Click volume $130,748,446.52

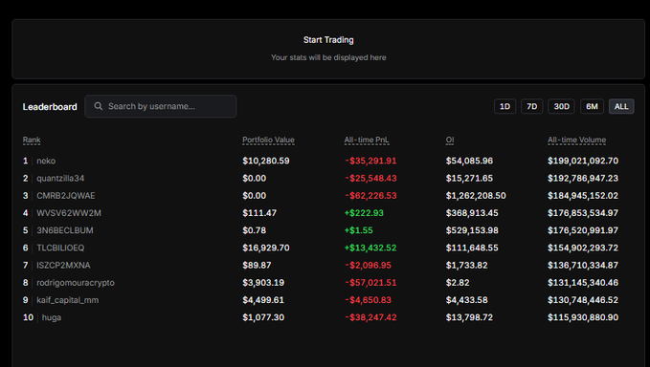coord(583,300)
